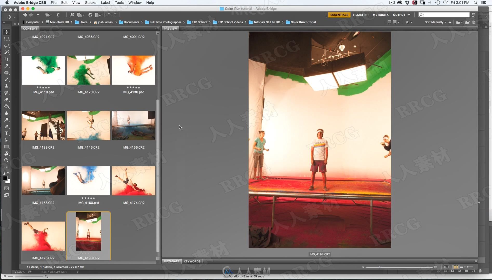The height and width of the screenshot is (280, 492).
Task: Navigate to the Macintosh HD breadcrumb
Action: coord(57,22)
